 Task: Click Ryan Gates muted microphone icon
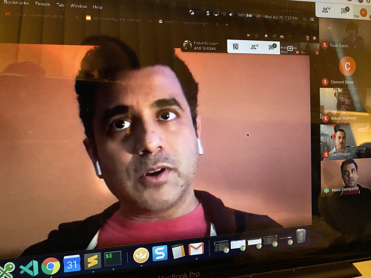coord(324,45)
